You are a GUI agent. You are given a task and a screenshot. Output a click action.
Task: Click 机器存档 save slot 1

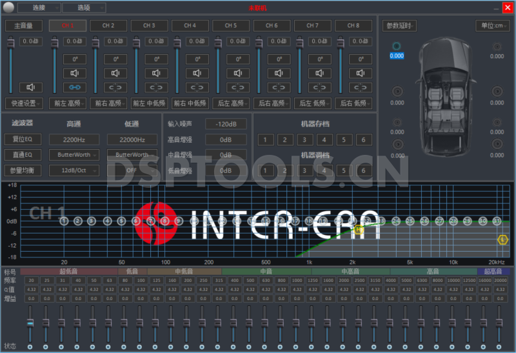pos(265,139)
